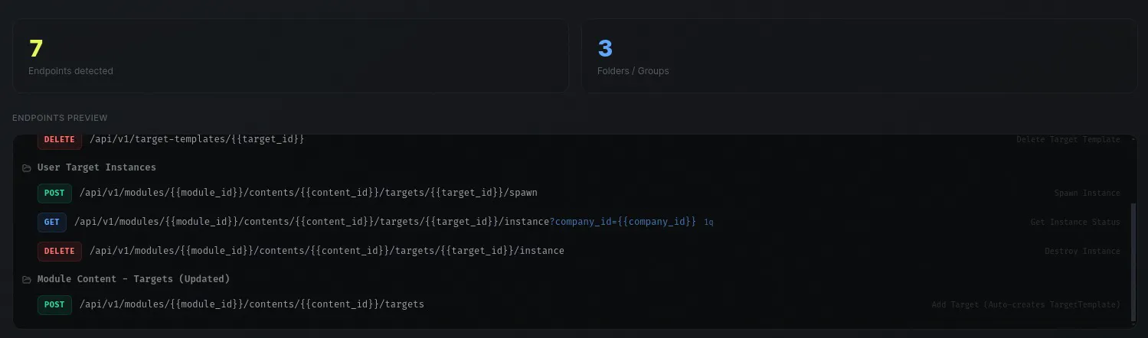The height and width of the screenshot is (338, 1148).
Task: Click the GET badge of the instance endpoint
Action: point(52,222)
